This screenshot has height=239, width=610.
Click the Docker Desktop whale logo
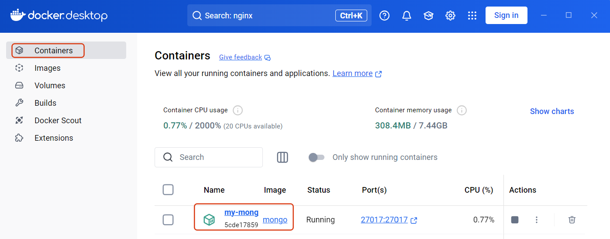coord(17,15)
